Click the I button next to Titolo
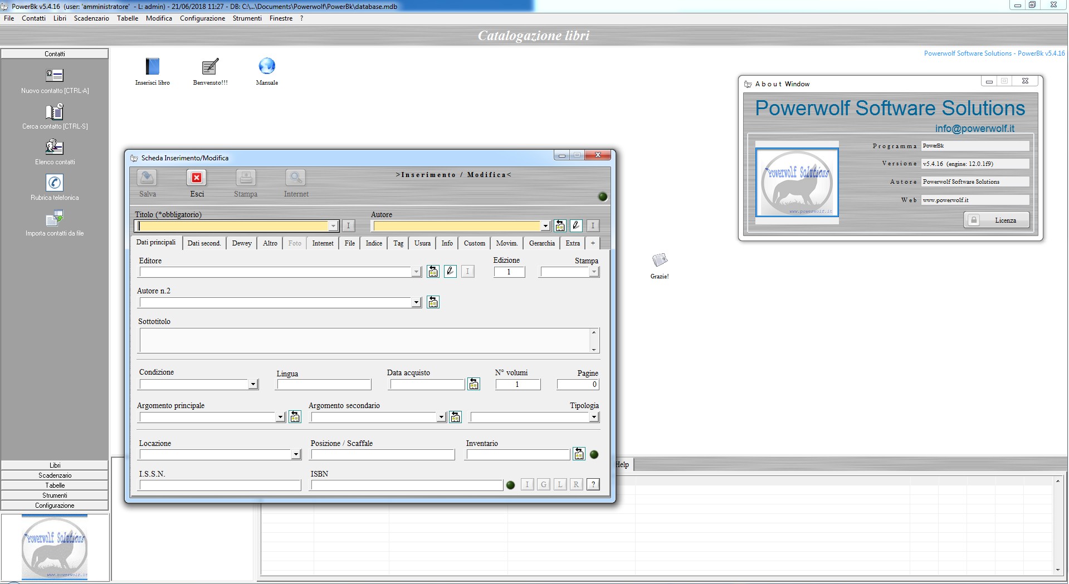This screenshot has width=1069, height=584. (348, 225)
